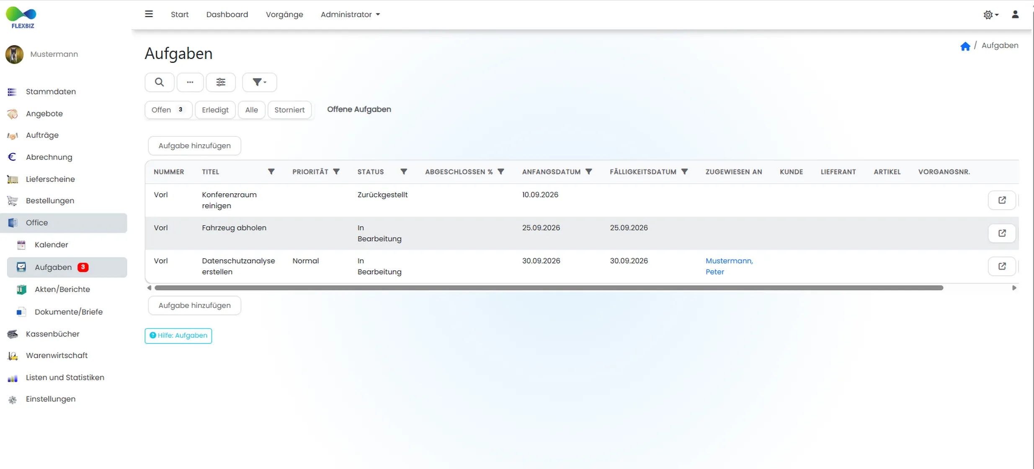Click the Mustermann avatar picture

coord(14,54)
